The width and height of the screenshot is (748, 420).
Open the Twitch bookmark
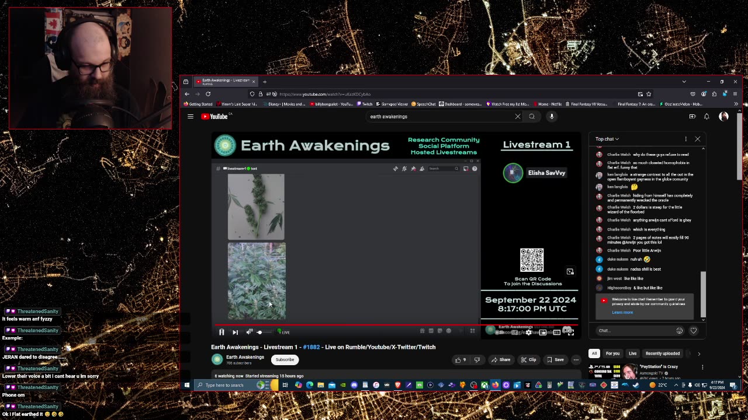click(x=365, y=104)
